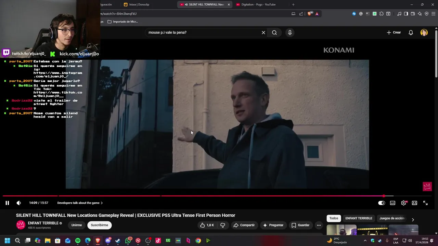Clear the YouTube search box with the X

click(263, 32)
